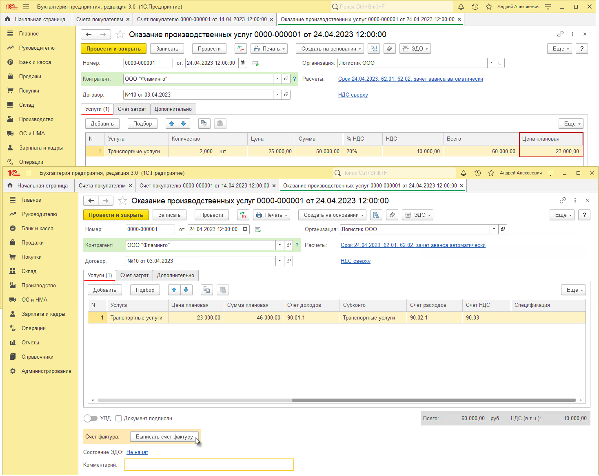This screenshot has height=476, width=599.
Task: Open Продажи section in lower window sidebar
Action: pyautogui.click(x=33, y=242)
